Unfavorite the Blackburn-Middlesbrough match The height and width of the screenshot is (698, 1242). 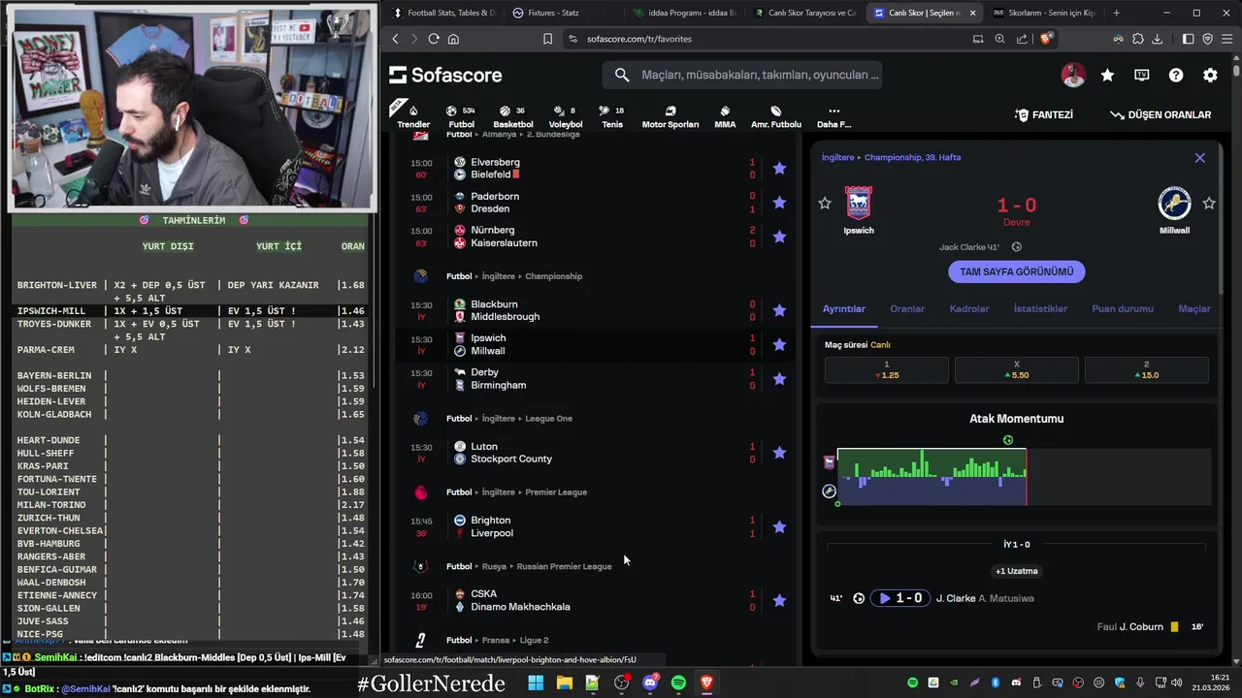(779, 310)
